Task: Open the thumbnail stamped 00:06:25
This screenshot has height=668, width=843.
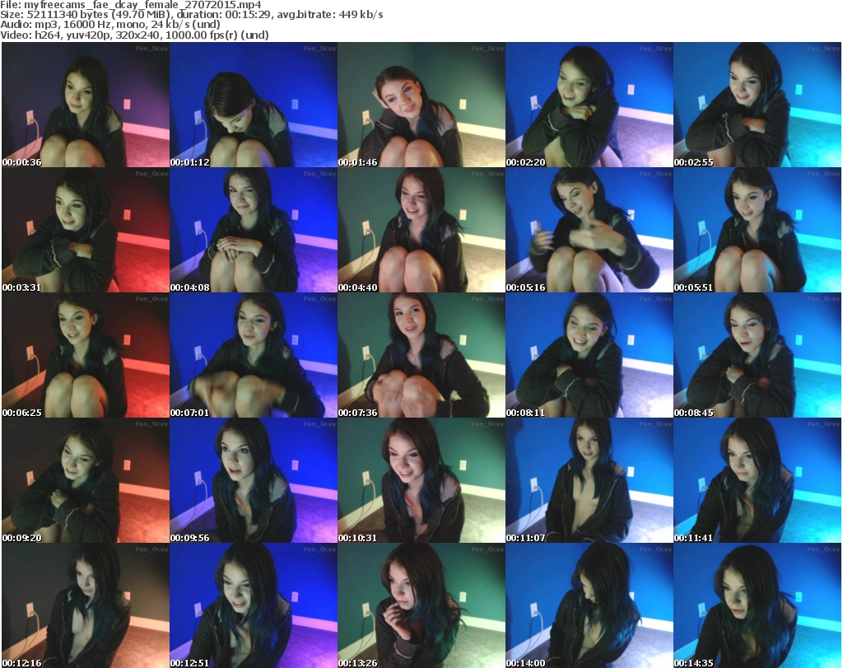Action: (x=86, y=356)
